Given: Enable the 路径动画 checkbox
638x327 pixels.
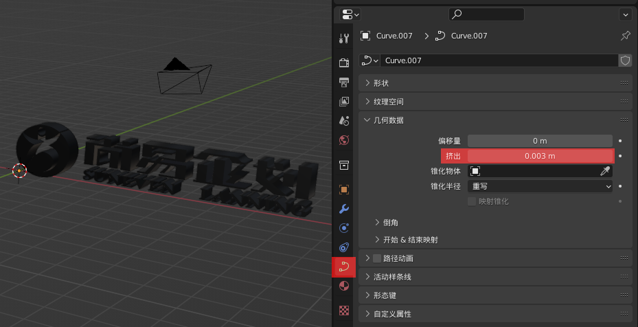Looking at the screenshot, I should [377, 258].
